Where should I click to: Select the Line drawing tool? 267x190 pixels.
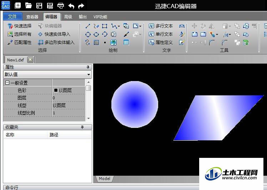click(x=88, y=26)
